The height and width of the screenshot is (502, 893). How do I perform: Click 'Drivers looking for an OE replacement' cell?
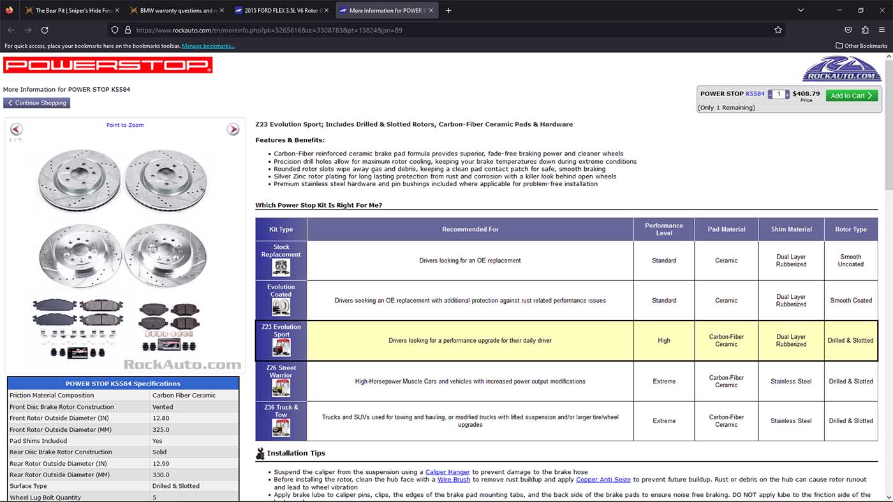470,261
